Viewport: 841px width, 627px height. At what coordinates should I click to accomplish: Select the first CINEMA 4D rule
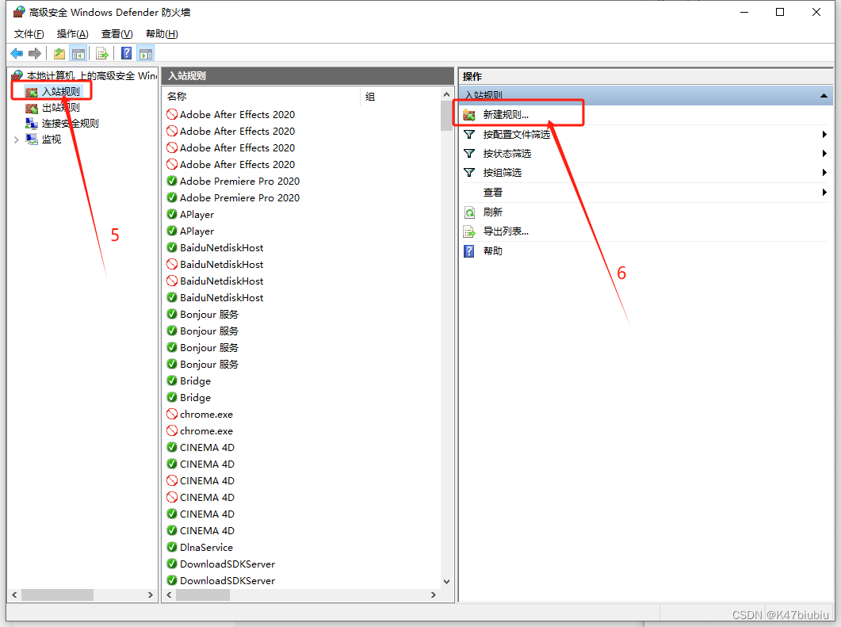click(207, 447)
